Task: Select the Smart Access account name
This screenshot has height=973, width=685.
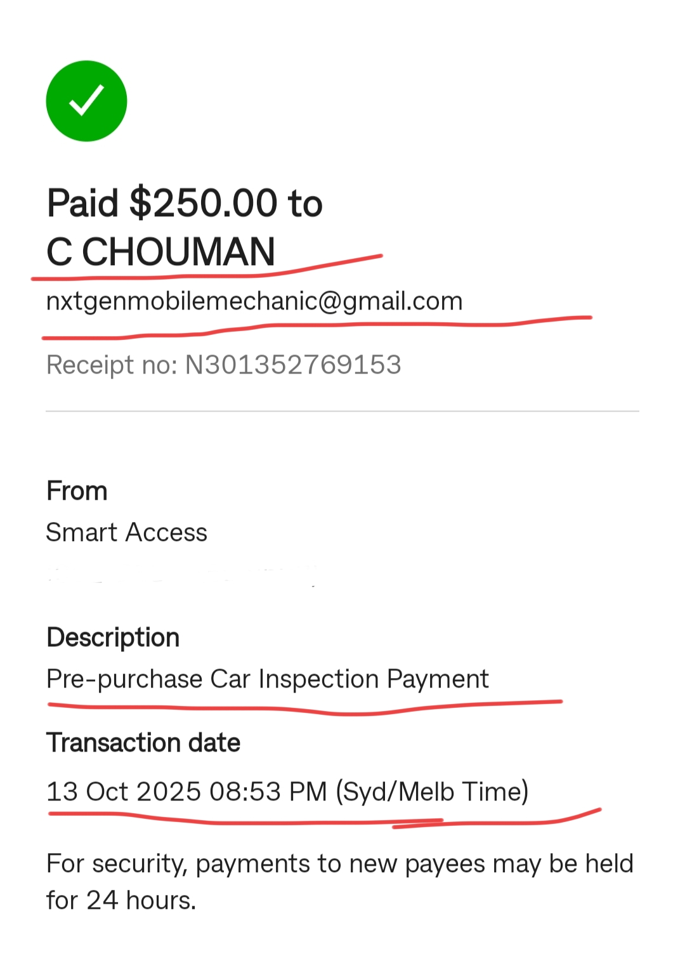Action: (x=127, y=533)
